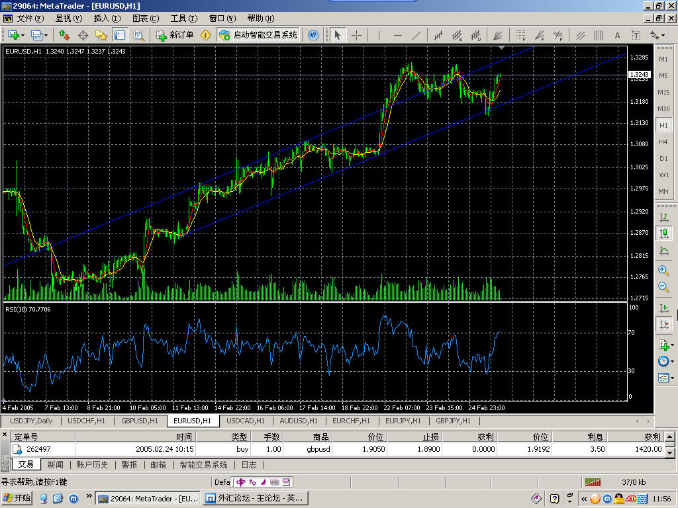The image size is (678, 508).
Task: Choose the trendline drawing tool
Action: [417, 35]
